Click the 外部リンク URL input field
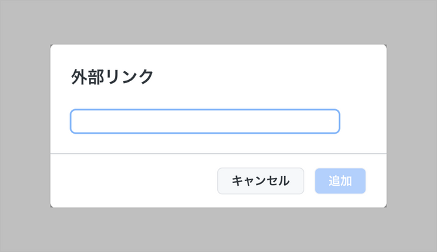The width and height of the screenshot is (437, 252). point(205,121)
